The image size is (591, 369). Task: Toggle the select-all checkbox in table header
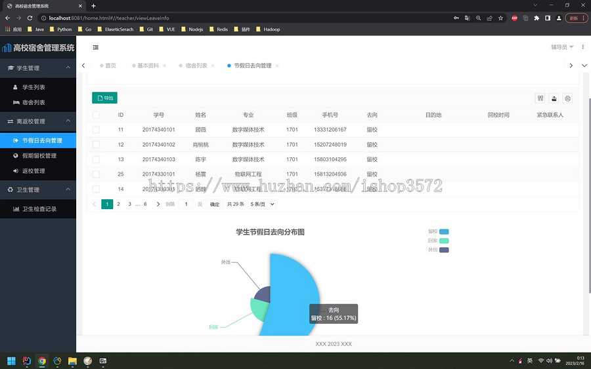point(96,115)
